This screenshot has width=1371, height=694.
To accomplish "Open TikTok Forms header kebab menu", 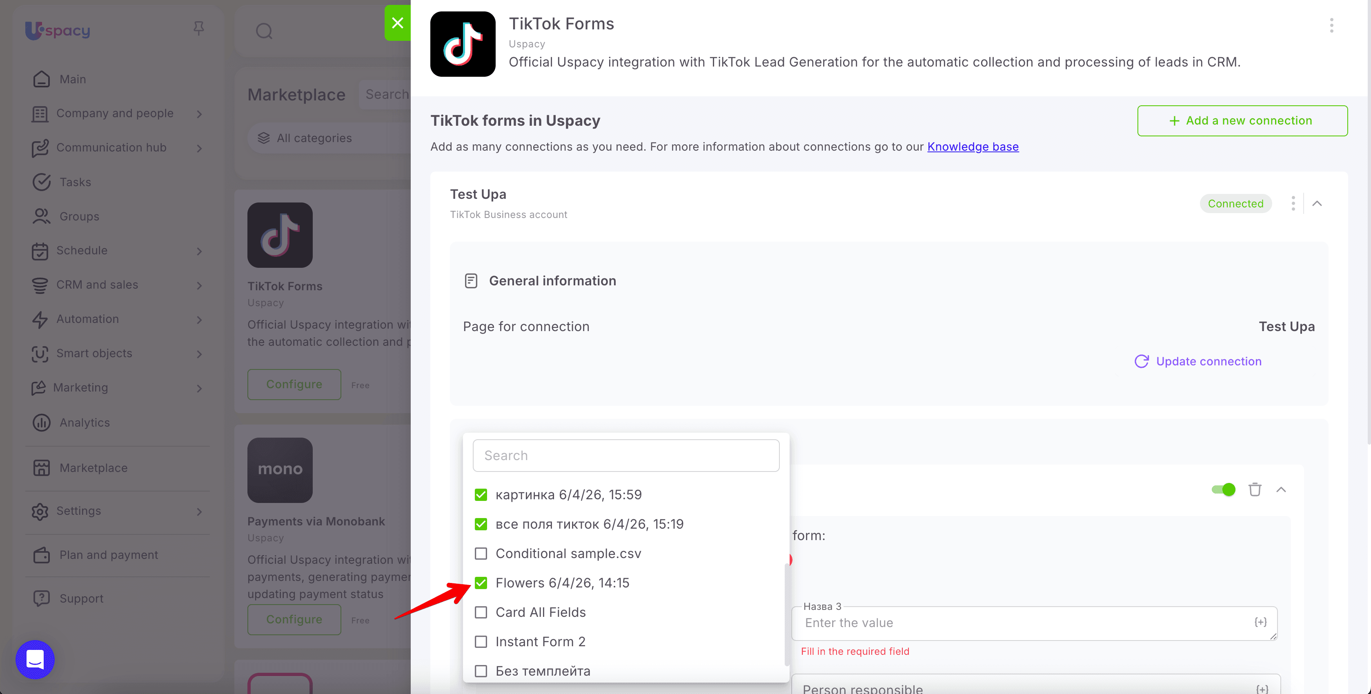I will pos(1332,25).
